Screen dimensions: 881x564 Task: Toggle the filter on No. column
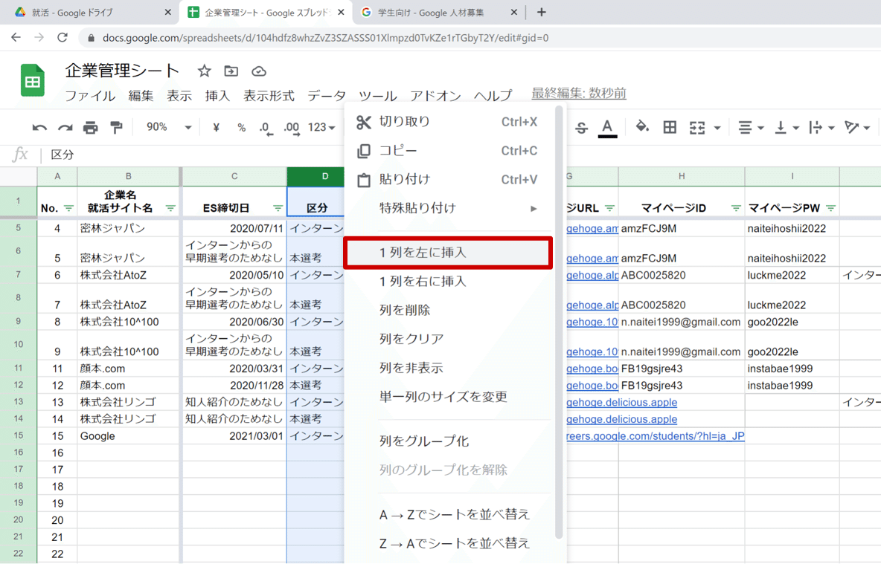coord(68,208)
